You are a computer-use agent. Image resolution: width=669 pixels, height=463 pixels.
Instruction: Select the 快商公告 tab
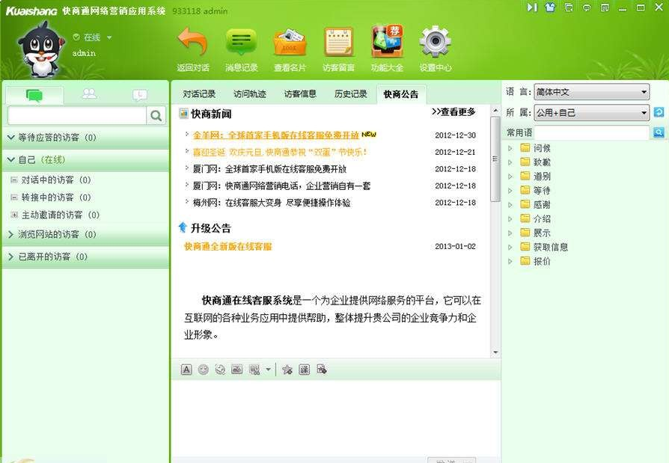tap(401, 93)
